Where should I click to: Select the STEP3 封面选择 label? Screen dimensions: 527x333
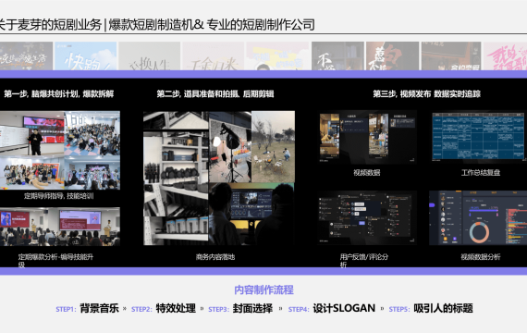pos(240,308)
